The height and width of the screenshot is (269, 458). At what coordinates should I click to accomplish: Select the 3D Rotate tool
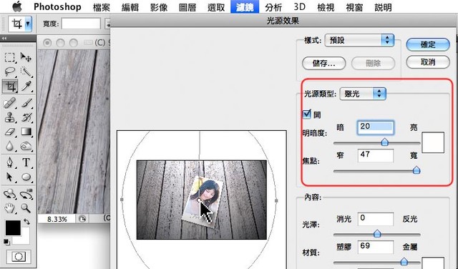[x=9, y=193]
